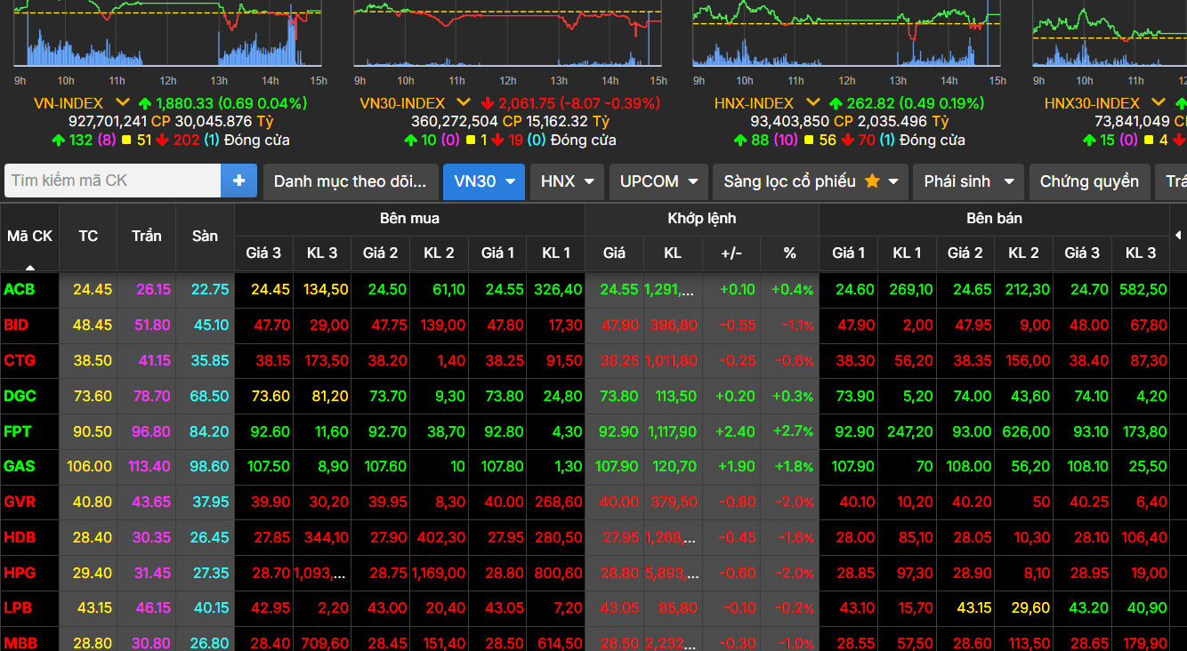Click the Trần column header

click(x=146, y=236)
